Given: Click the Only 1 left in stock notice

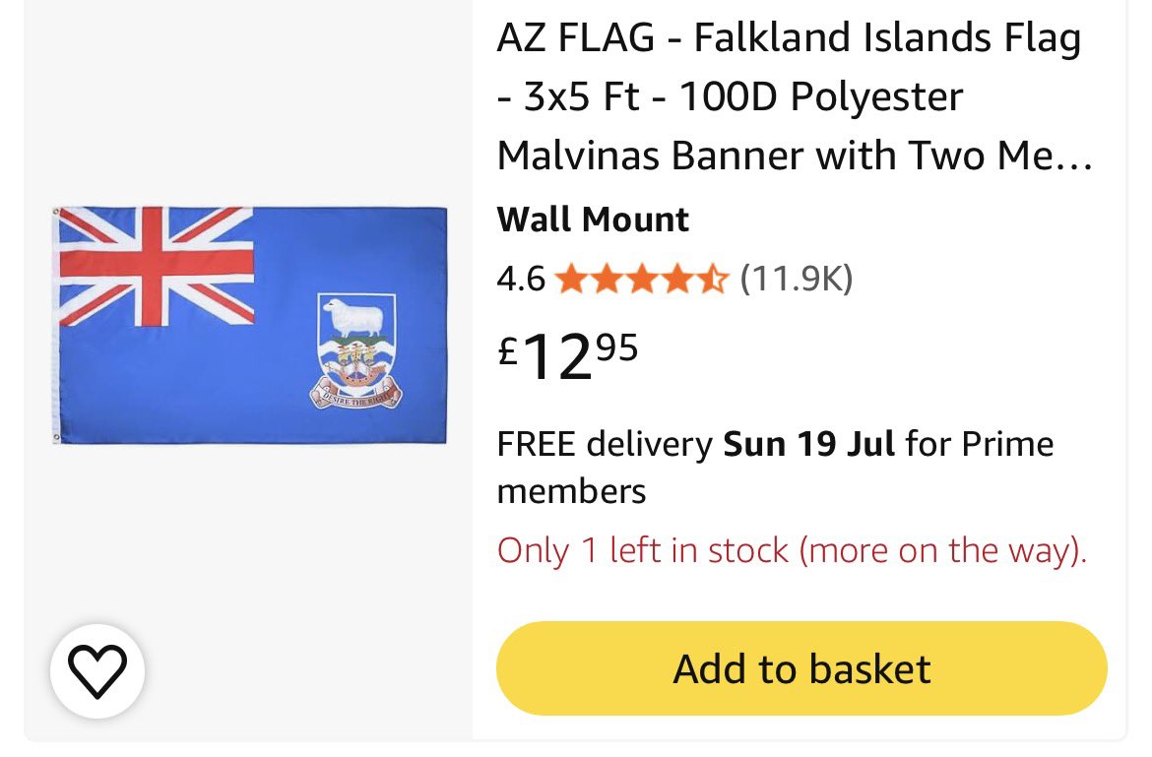Looking at the screenshot, I should [x=792, y=550].
